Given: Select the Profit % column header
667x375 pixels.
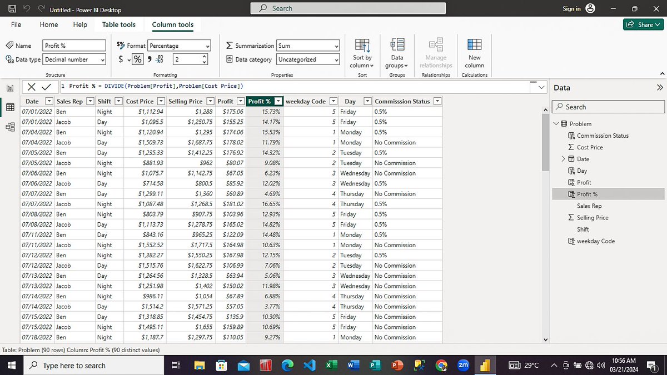Looking at the screenshot, I should point(260,101).
